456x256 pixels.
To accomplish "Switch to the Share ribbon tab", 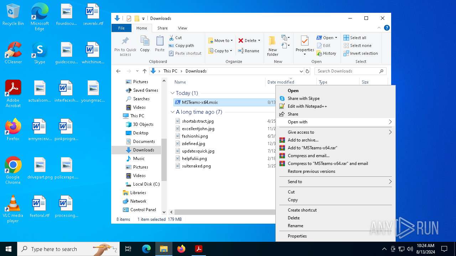I will [x=162, y=28].
